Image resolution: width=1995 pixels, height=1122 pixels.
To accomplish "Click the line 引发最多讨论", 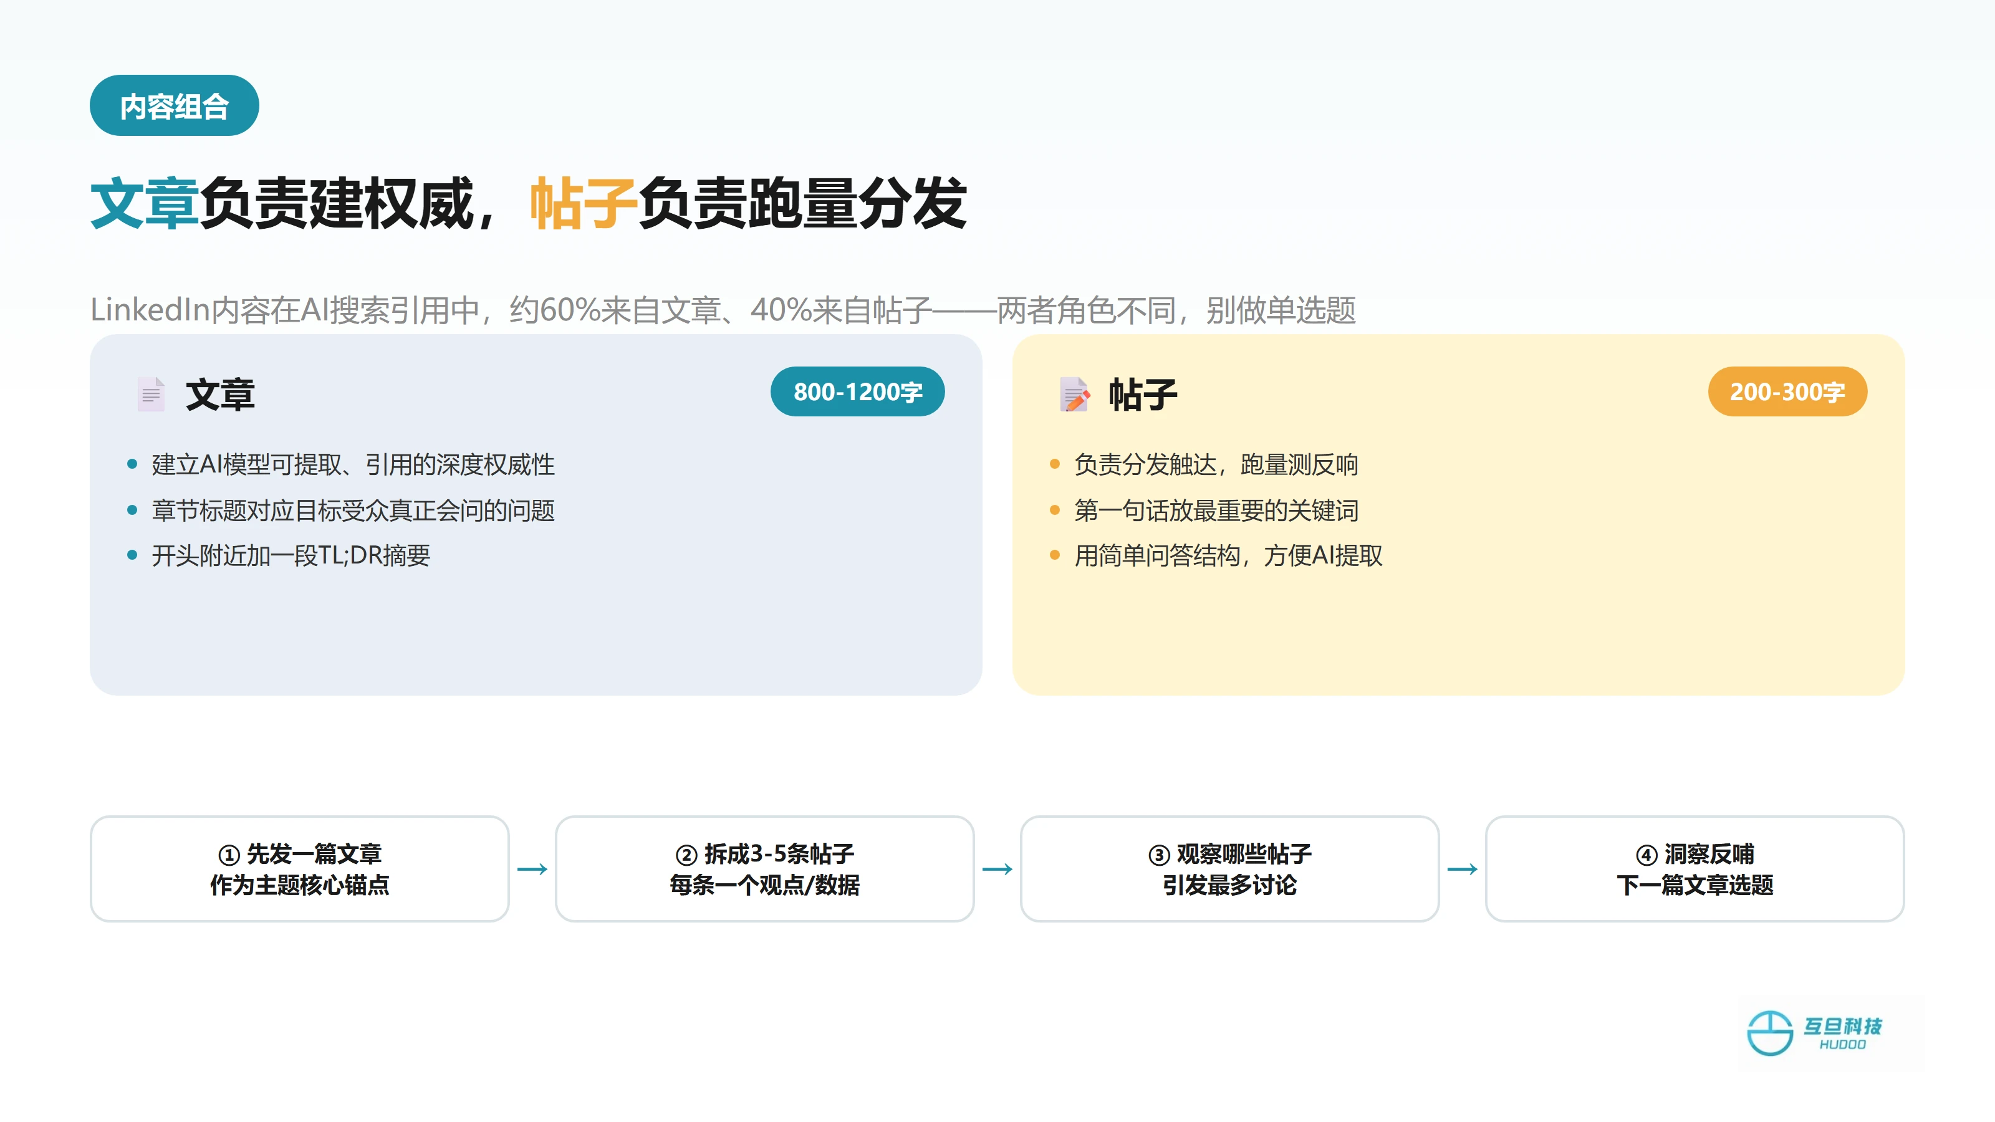I will [1230, 885].
